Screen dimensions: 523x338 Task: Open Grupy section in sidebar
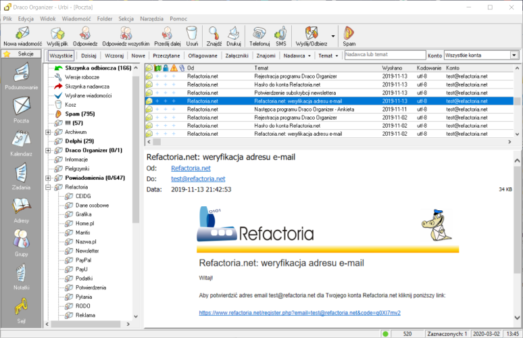tap(22, 243)
